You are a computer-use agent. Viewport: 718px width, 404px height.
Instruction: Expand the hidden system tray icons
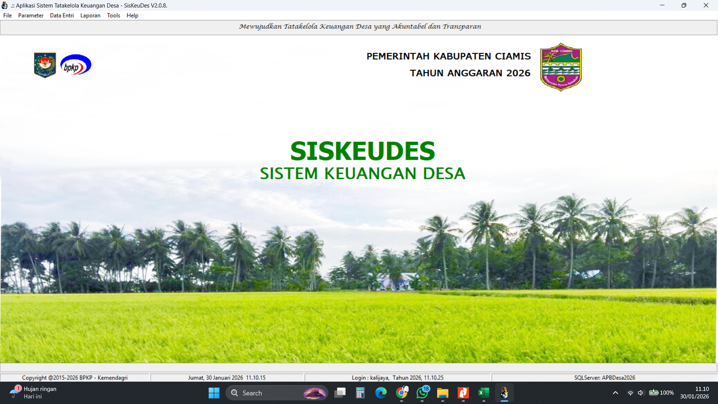615,393
